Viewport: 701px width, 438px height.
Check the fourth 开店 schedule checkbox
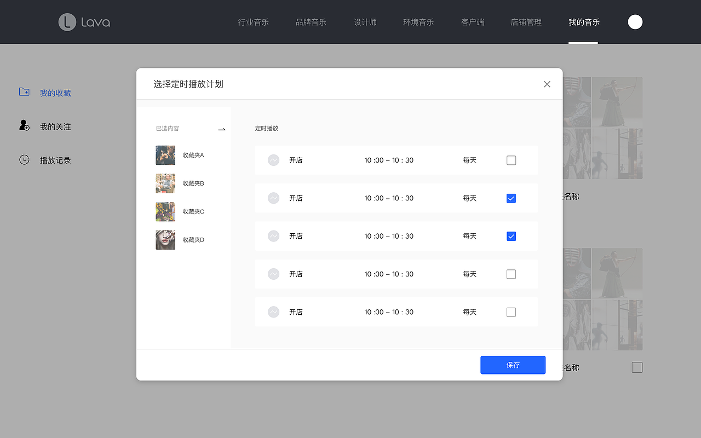coord(511,274)
